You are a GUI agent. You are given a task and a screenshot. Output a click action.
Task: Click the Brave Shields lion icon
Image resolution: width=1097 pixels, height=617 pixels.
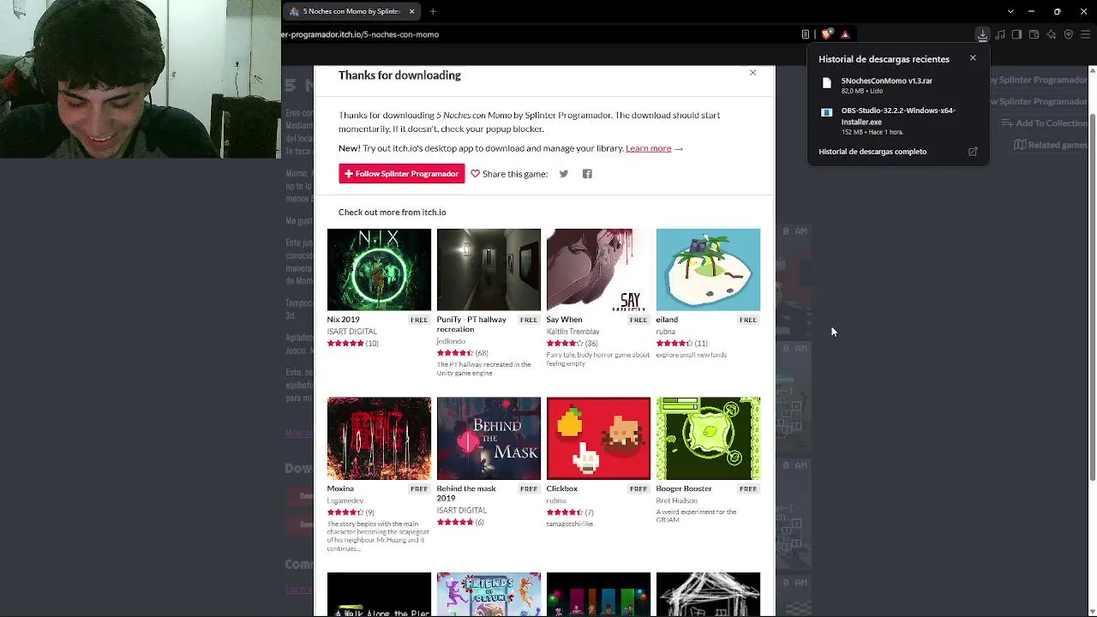pos(826,34)
